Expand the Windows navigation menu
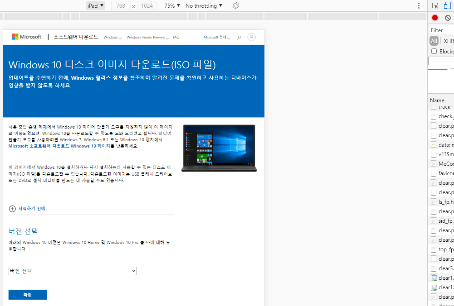 (112, 37)
